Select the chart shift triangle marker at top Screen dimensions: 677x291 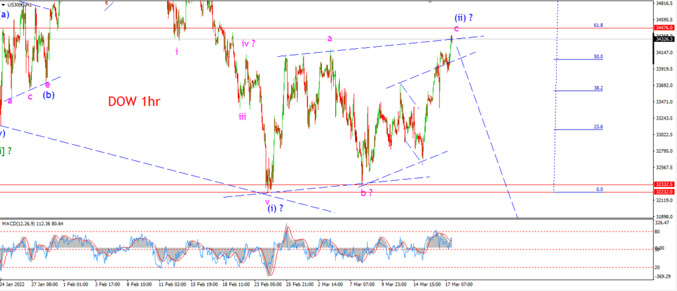429,1
